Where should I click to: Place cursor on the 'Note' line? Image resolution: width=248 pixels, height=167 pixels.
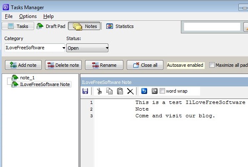(x=142, y=109)
